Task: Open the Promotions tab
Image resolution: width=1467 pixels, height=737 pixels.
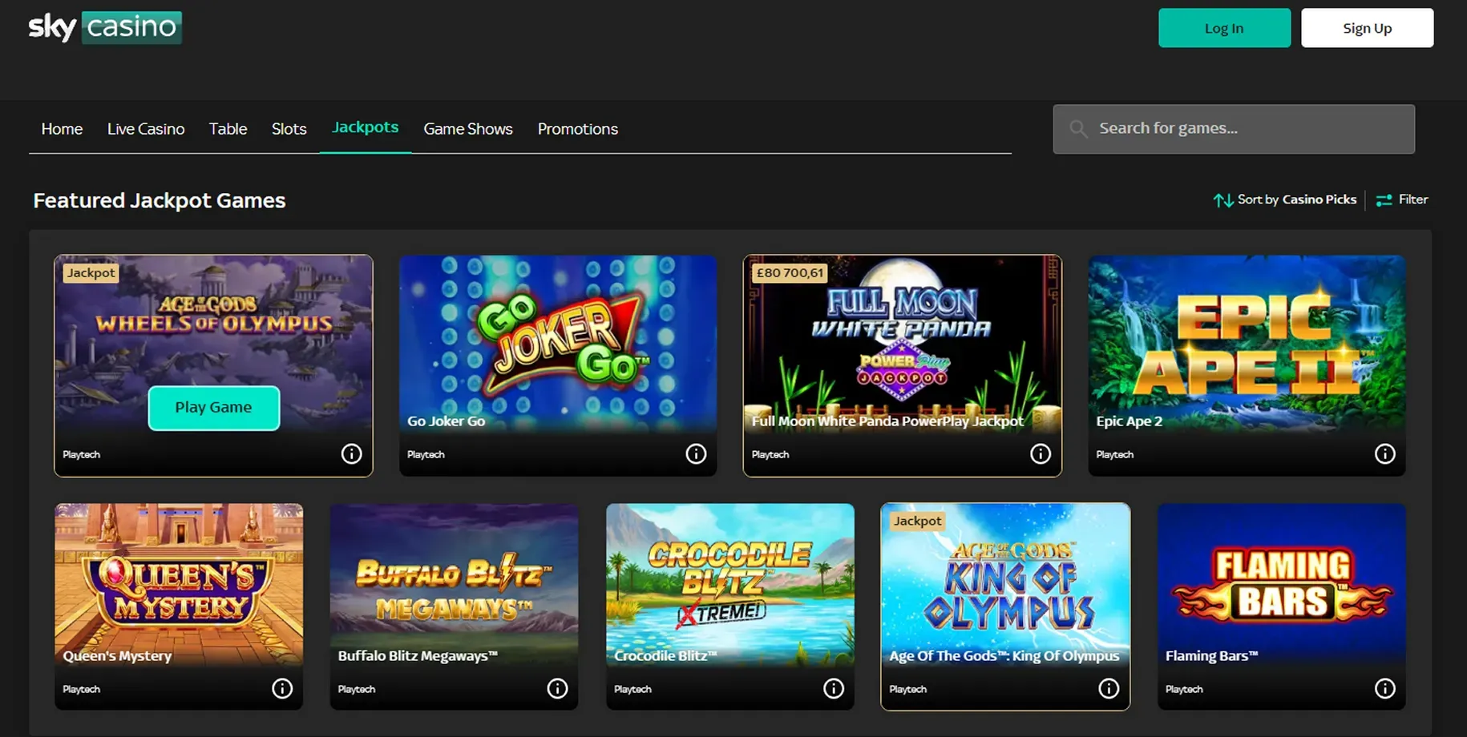Action: [x=578, y=129]
